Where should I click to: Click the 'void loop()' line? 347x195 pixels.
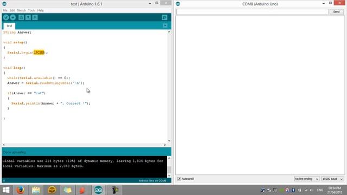[x=15, y=68]
